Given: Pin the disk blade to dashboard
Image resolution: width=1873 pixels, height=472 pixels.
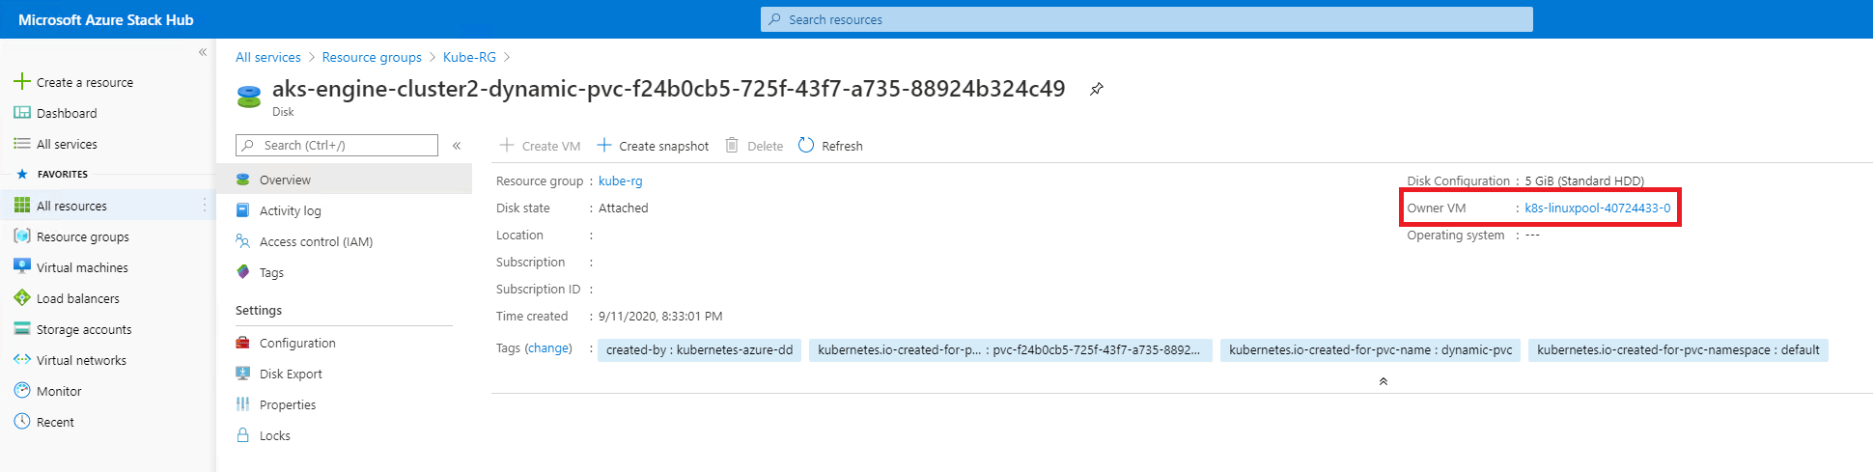Looking at the screenshot, I should coord(1097,89).
